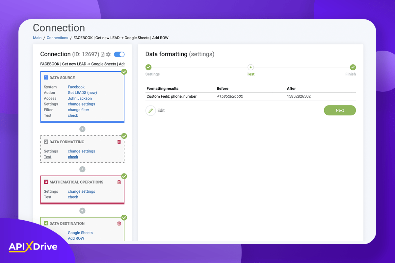Select the Settings step in progress bar
Screen dimensions: 395x263
coord(148,67)
